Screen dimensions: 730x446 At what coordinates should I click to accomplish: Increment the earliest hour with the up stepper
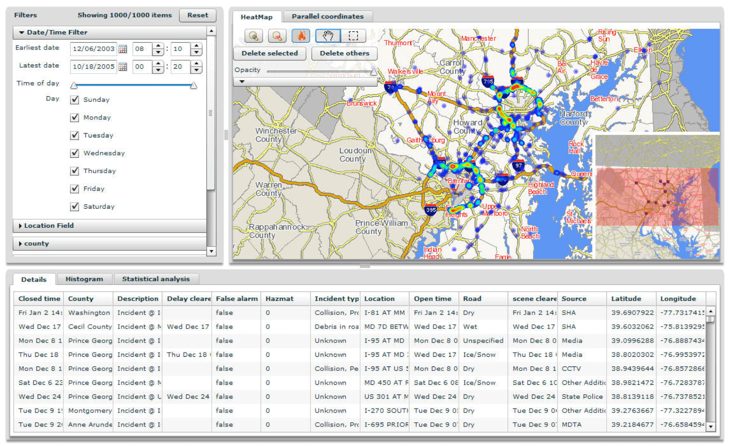(x=158, y=46)
